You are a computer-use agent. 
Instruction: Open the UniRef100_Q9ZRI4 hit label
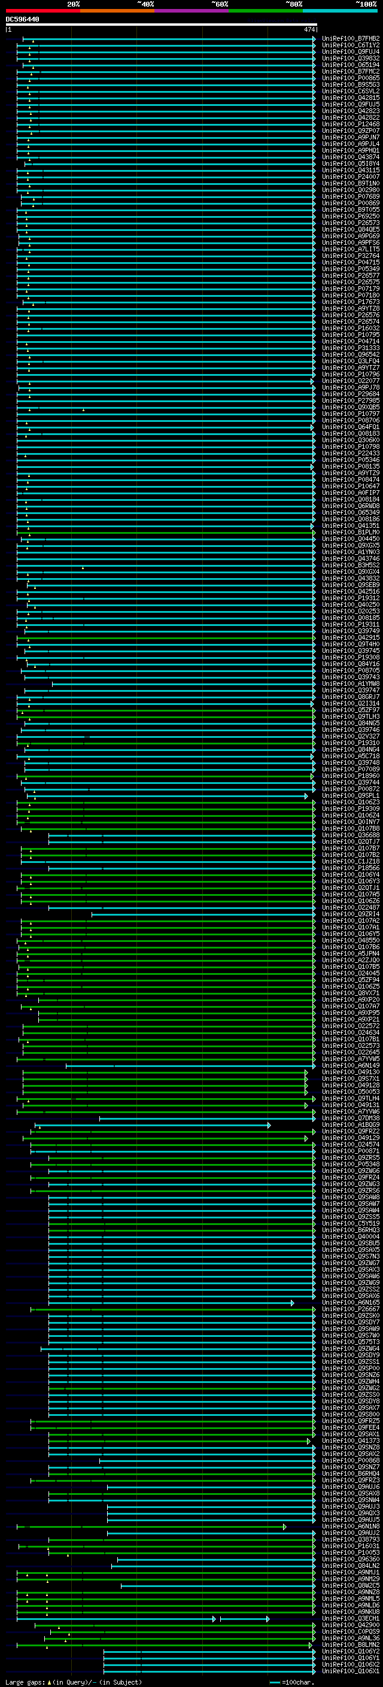tap(350, 914)
